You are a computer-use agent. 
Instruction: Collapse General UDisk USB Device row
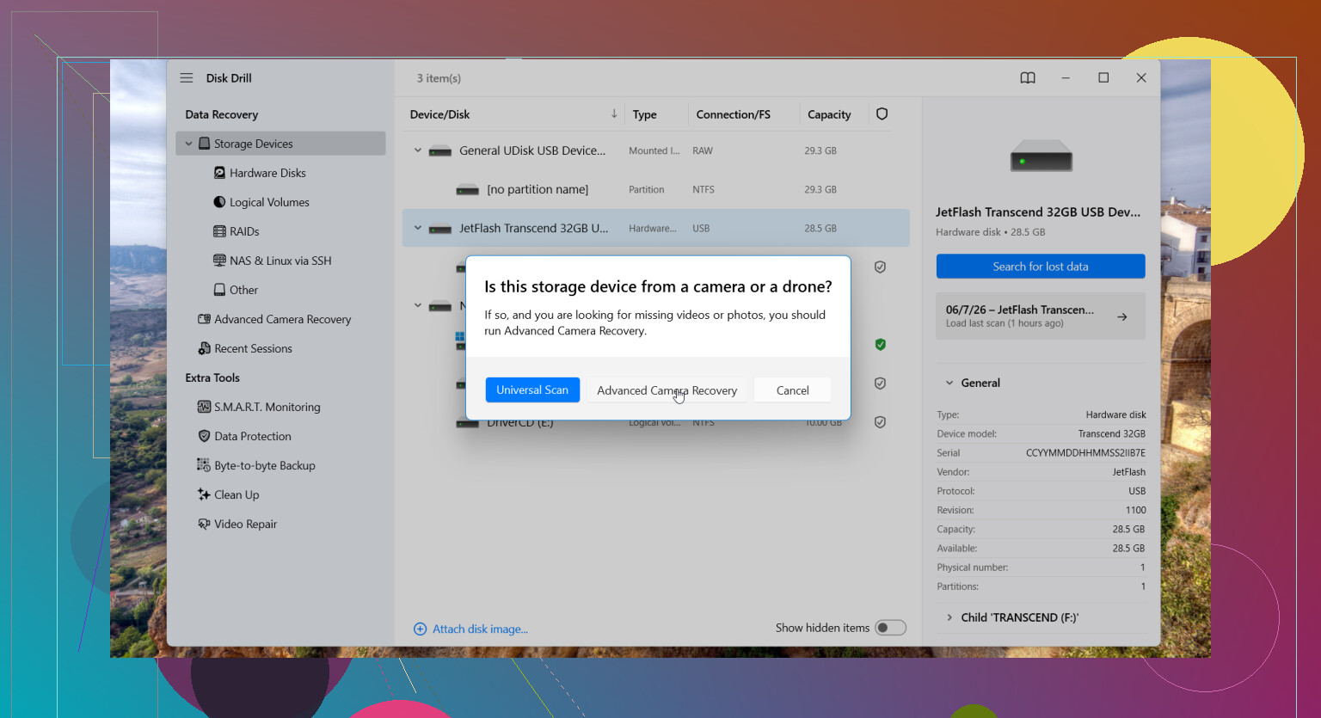point(418,150)
